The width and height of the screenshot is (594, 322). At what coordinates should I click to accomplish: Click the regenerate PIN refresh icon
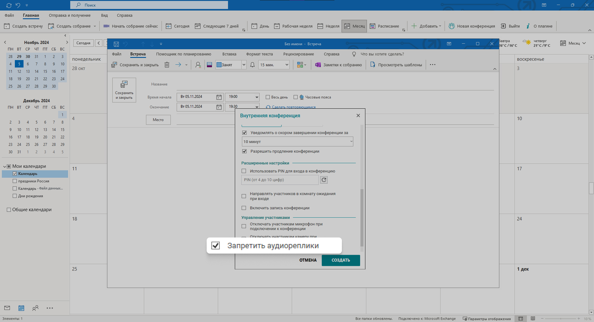click(324, 180)
